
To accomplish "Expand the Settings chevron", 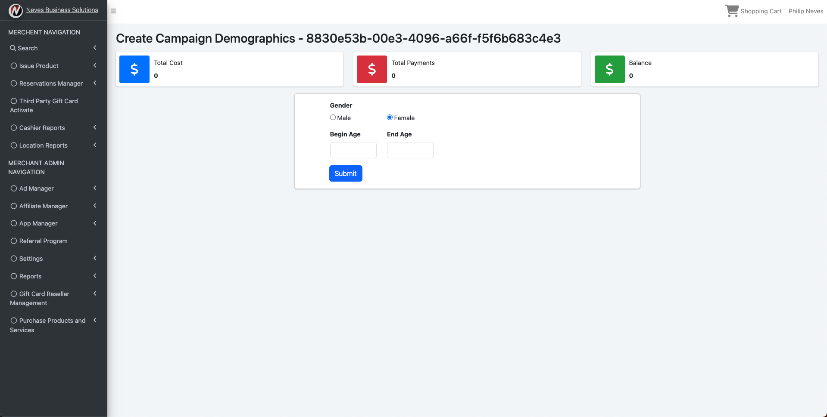I will [95, 258].
